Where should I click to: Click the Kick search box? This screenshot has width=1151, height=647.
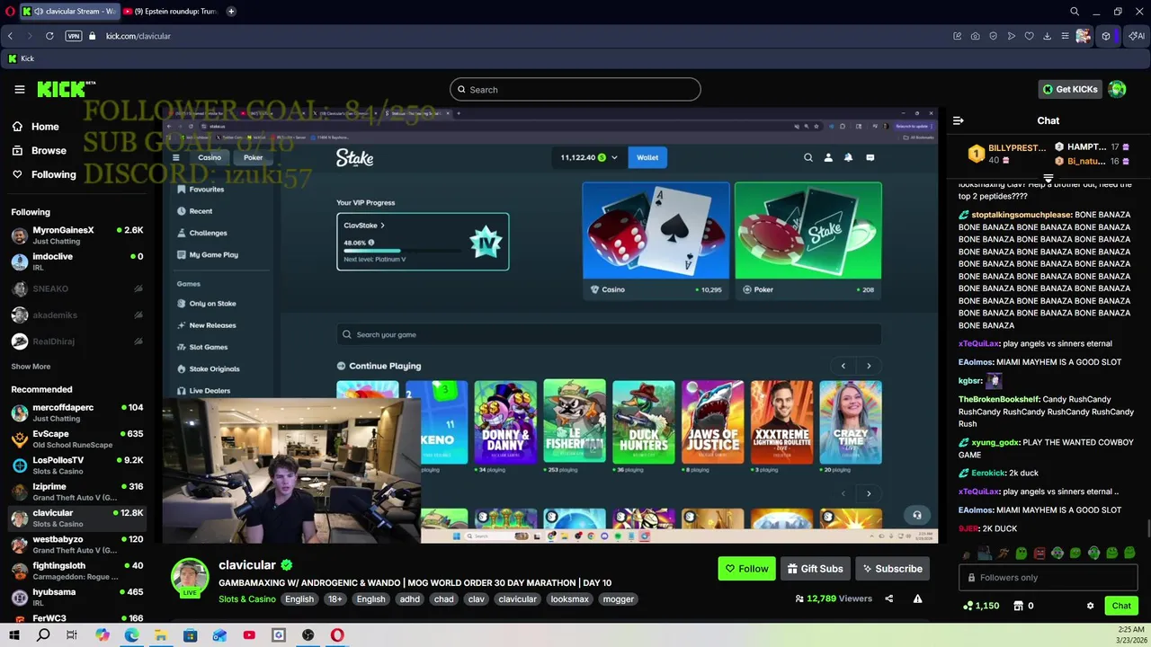tap(575, 89)
